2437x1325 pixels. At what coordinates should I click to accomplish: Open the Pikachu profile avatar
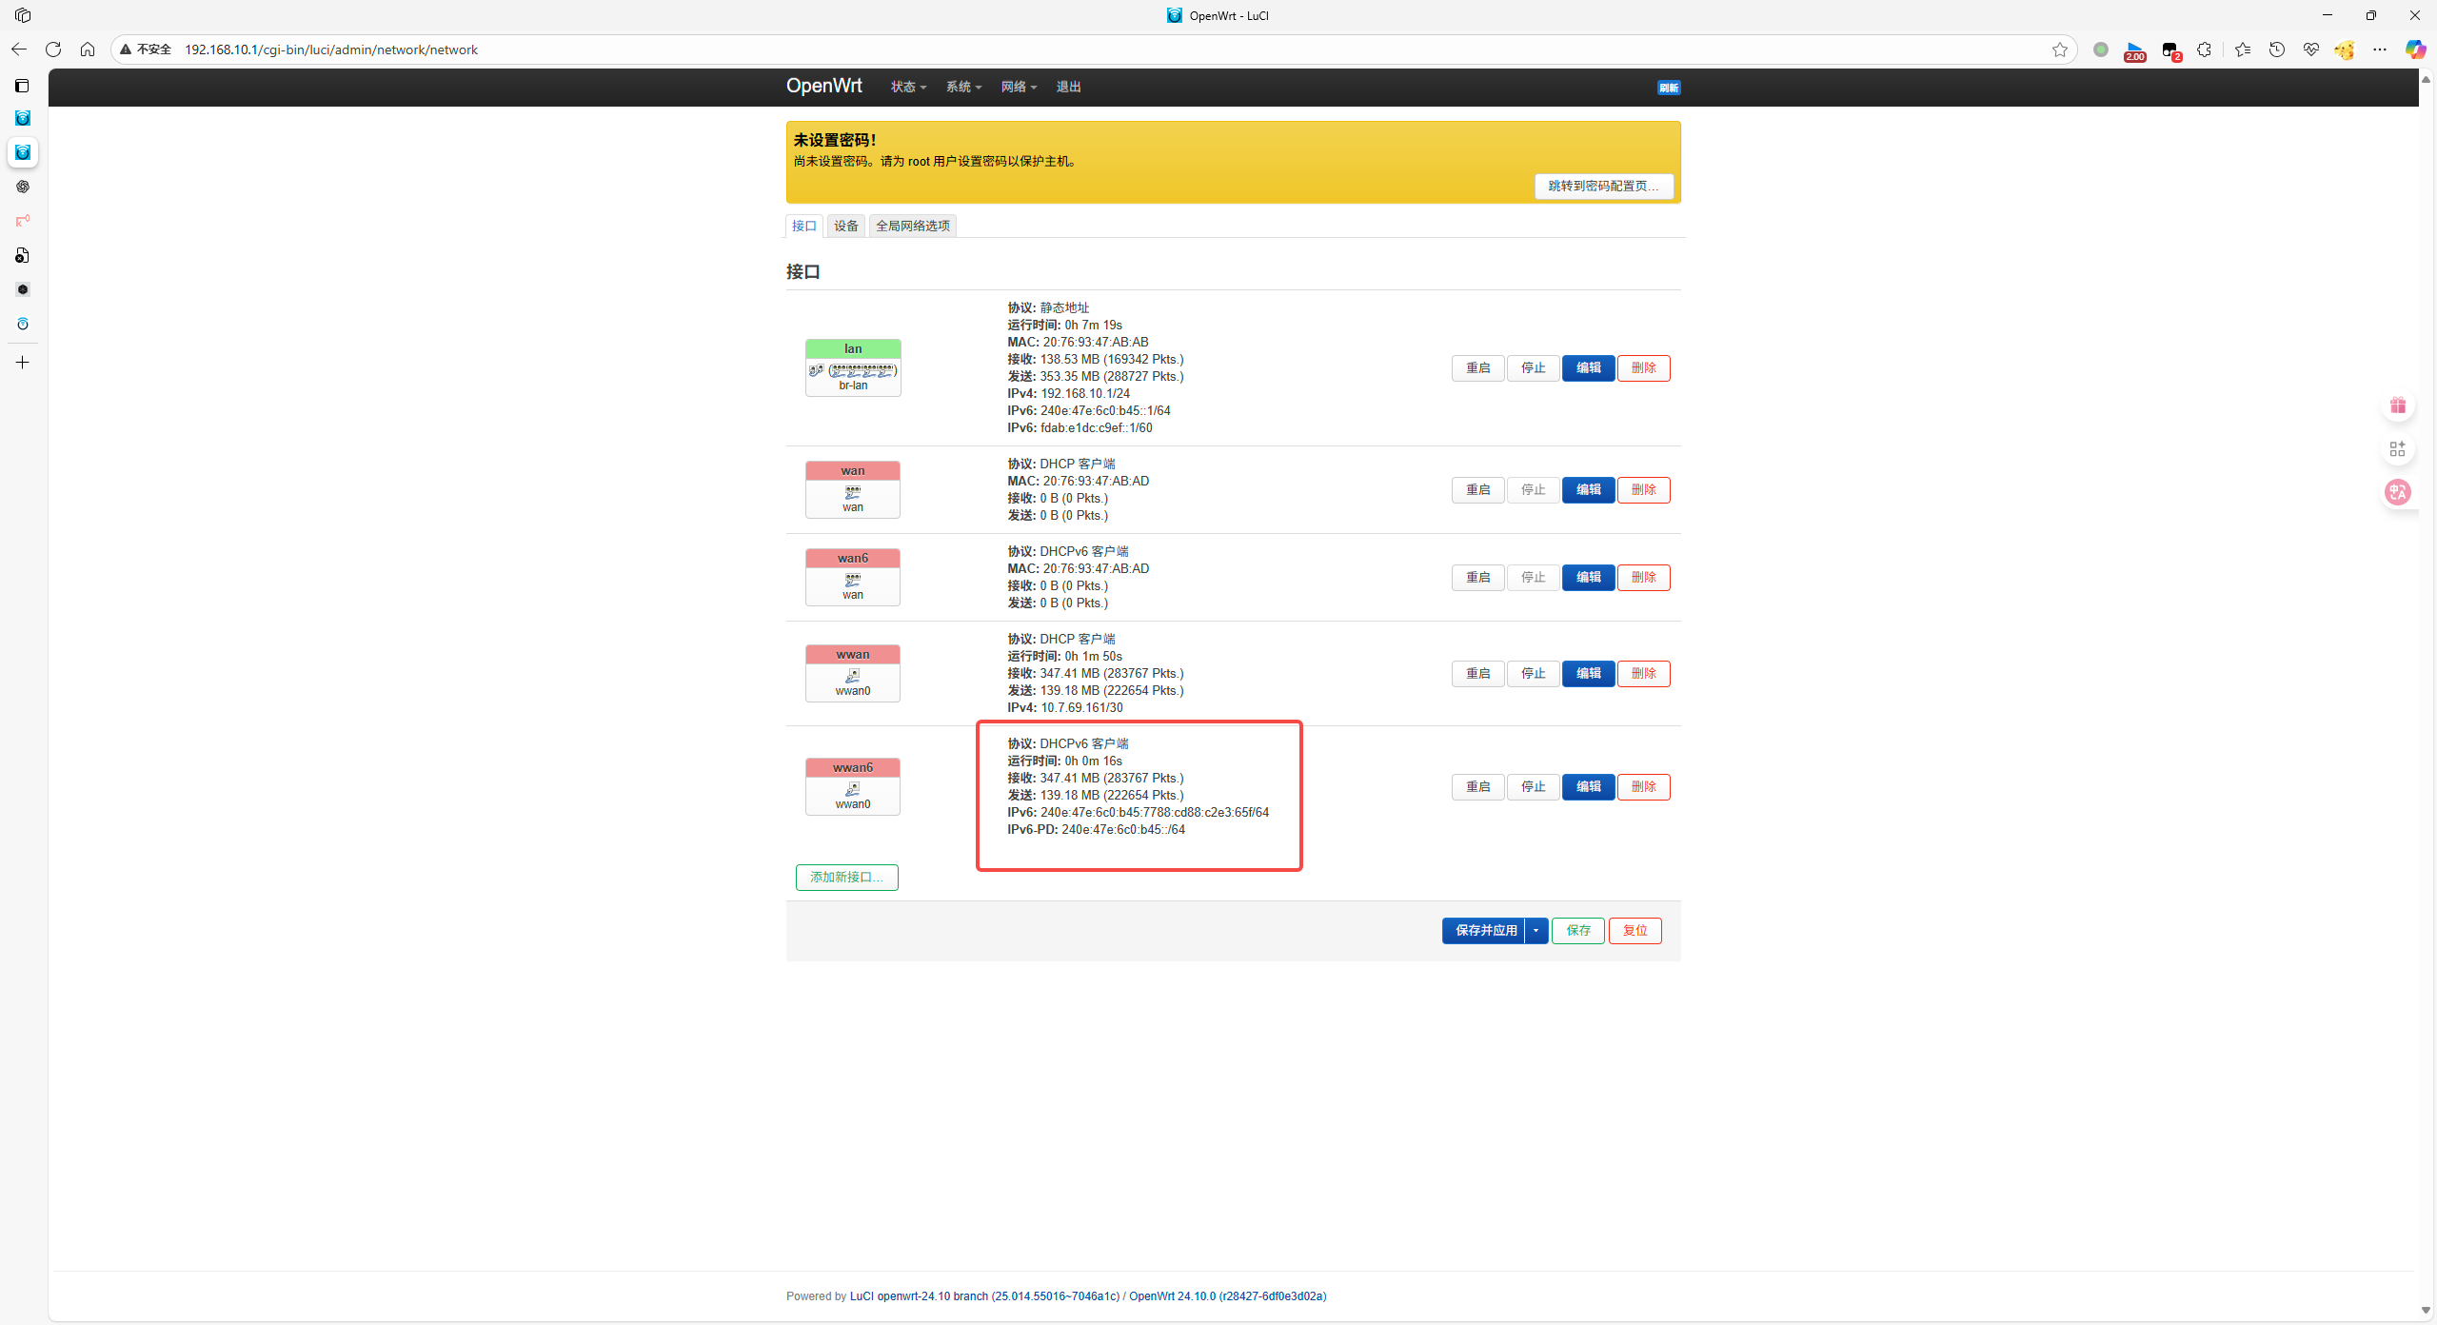point(2345,49)
